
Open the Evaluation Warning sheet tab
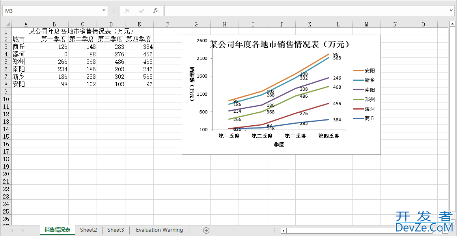pyautogui.click(x=159, y=230)
